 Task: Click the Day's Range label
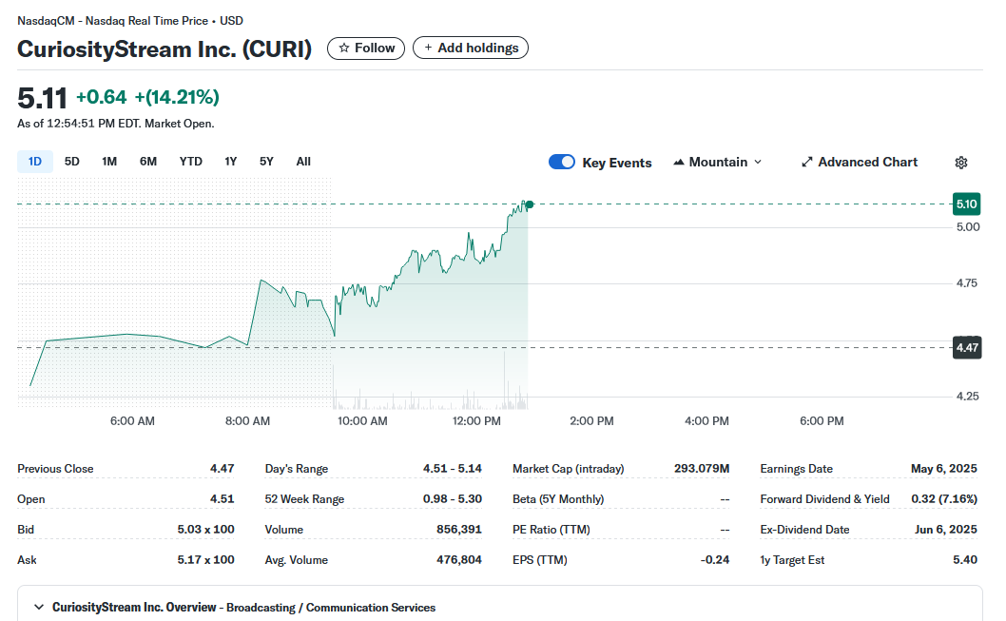point(297,469)
